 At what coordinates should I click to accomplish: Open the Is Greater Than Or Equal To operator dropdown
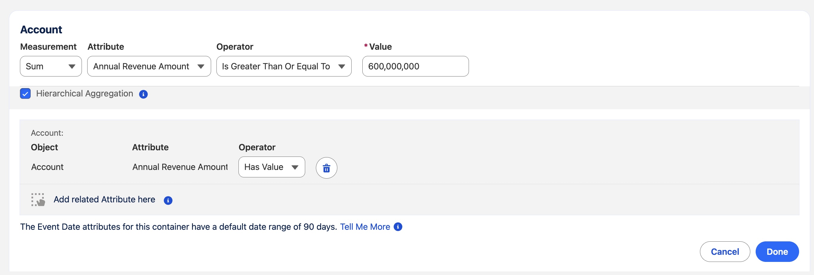click(283, 66)
